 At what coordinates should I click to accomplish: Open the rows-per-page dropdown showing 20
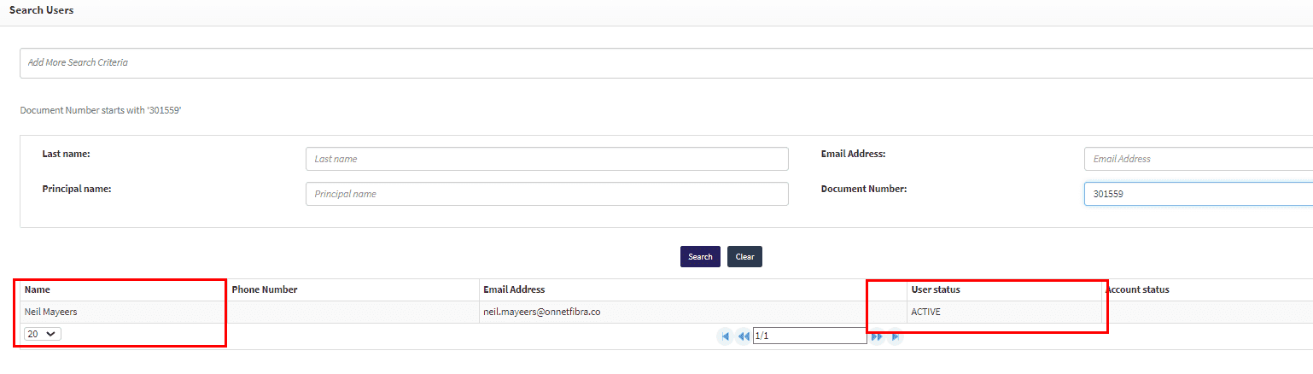pyautogui.click(x=43, y=334)
